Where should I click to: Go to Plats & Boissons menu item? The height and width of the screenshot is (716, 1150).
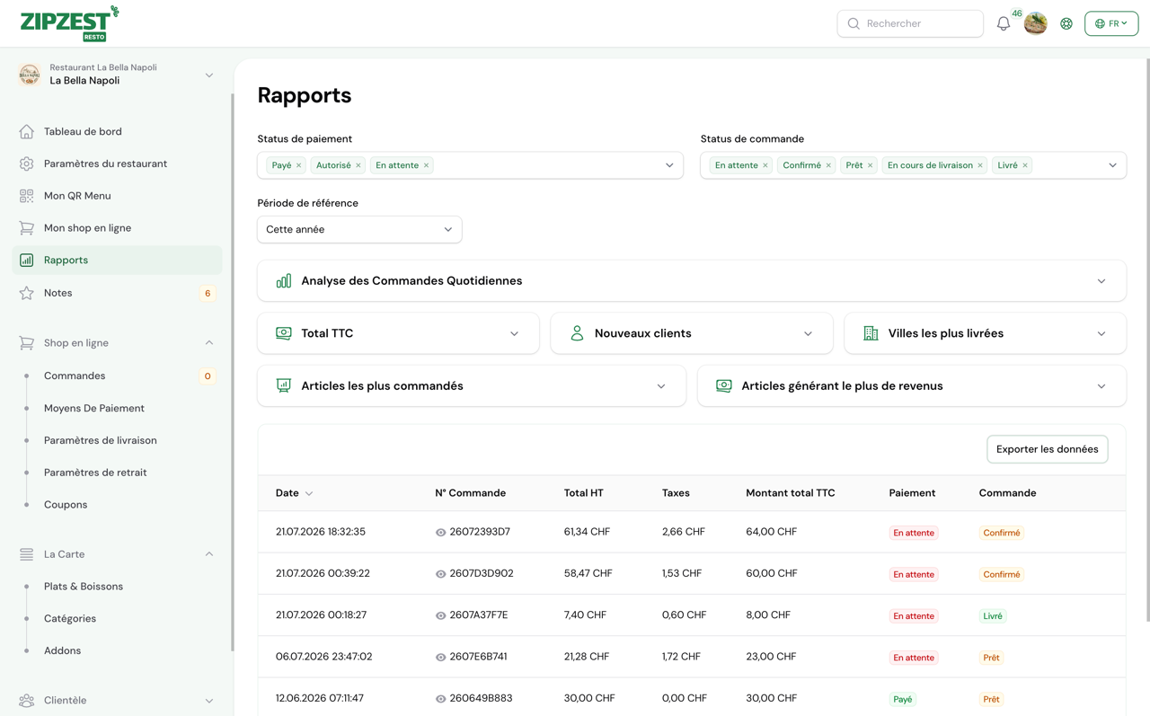coord(84,587)
